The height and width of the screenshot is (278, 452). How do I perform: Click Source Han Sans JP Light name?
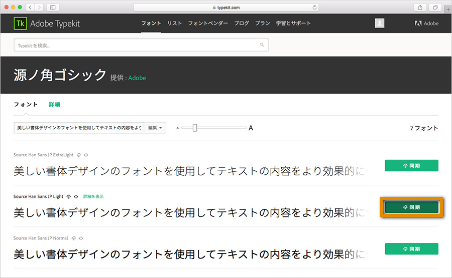pyautogui.click(x=38, y=197)
